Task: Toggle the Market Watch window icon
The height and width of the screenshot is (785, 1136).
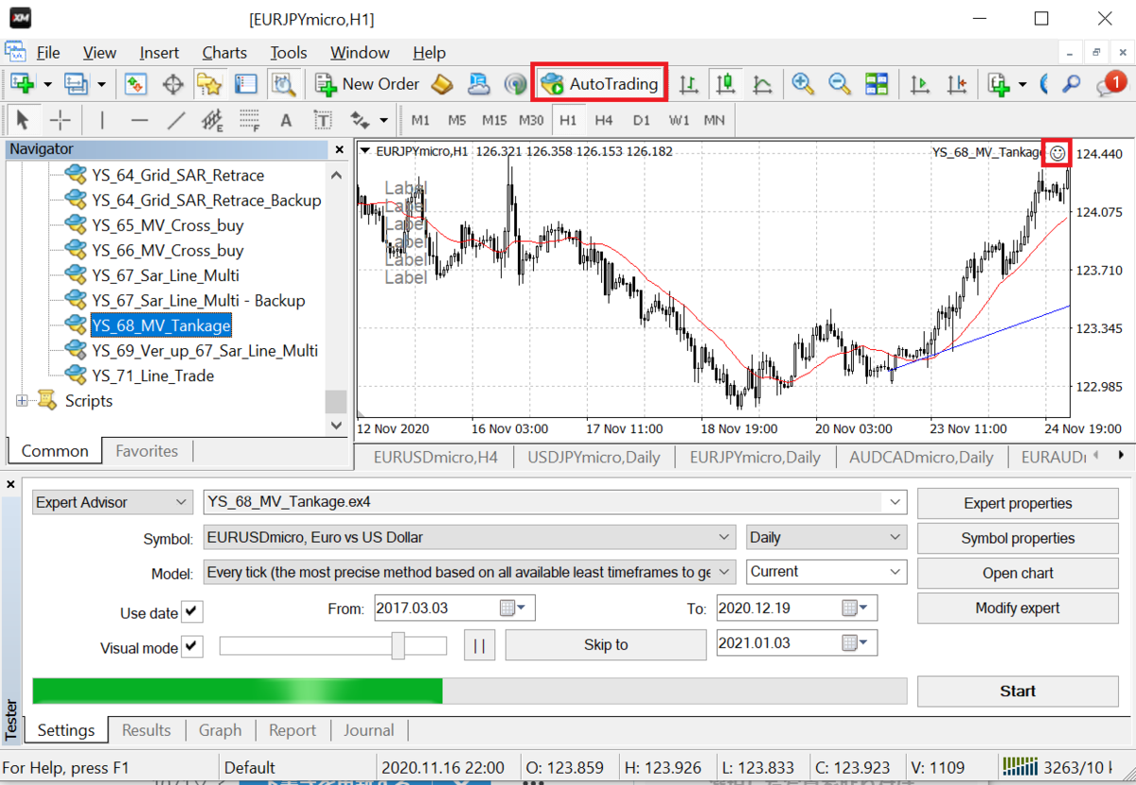Action: pos(135,84)
